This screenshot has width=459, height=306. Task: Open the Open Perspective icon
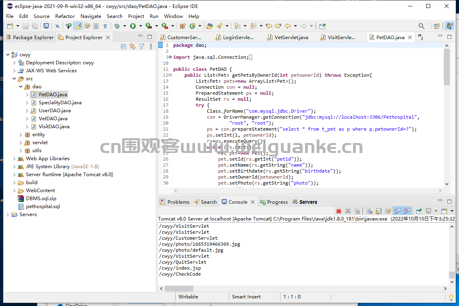437,26
